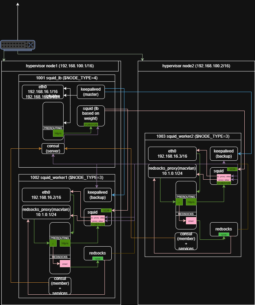Click the 1002 squid_worker1 container header
The height and width of the screenshot is (305, 255).
[x=67, y=178]
